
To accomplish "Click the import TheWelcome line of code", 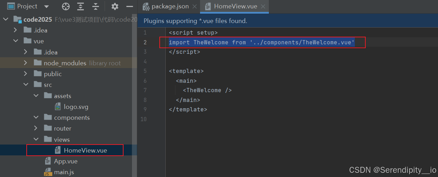I will tap(262, 42).
